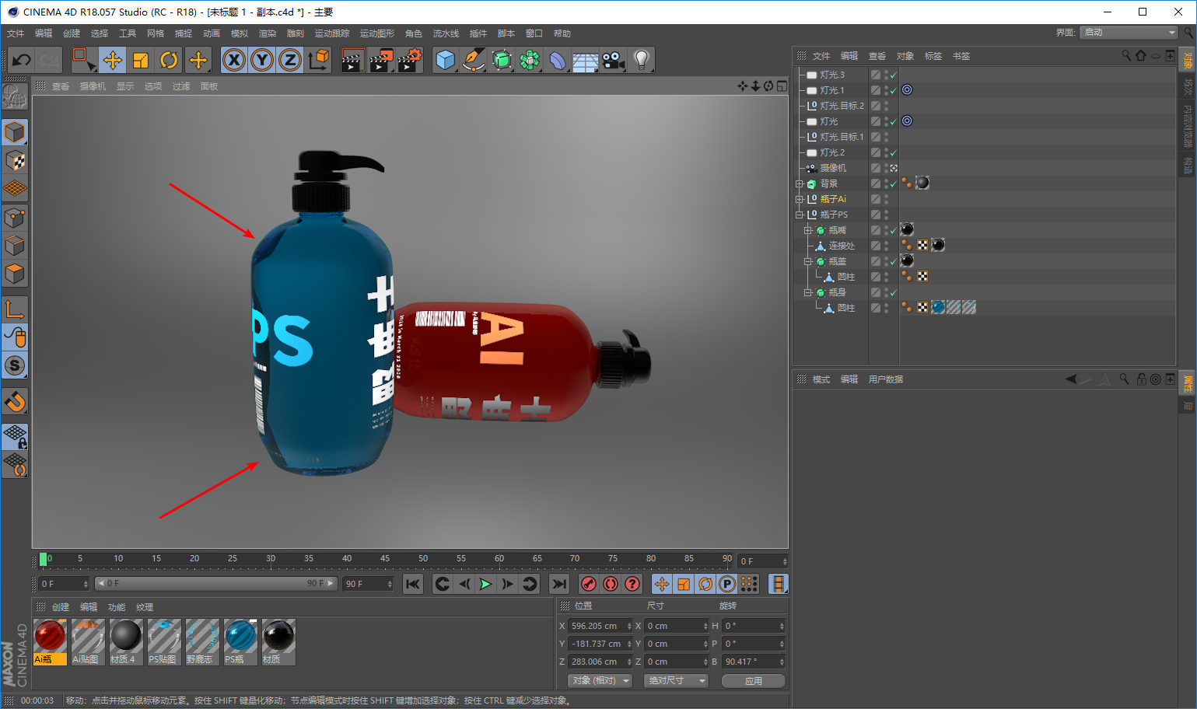Viewport: 1197px width, 709px height.
Task: Toggle X axis lock
Action: tap(234, 60)
